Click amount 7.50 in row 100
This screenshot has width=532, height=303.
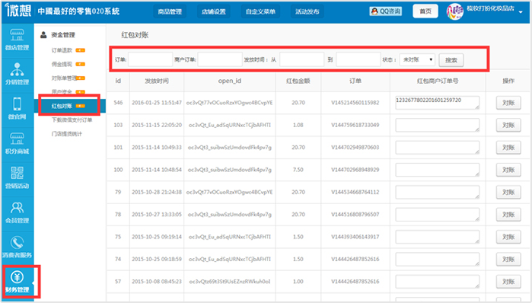pos(298,170)
